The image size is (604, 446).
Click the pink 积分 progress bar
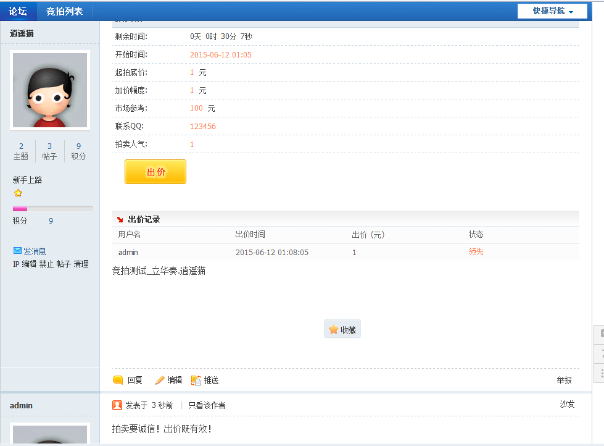point(20,209)
